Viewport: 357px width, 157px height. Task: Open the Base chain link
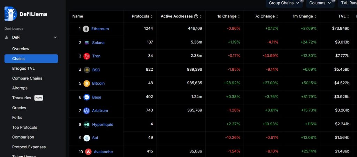pyautogui.click(x=97, y=97)
